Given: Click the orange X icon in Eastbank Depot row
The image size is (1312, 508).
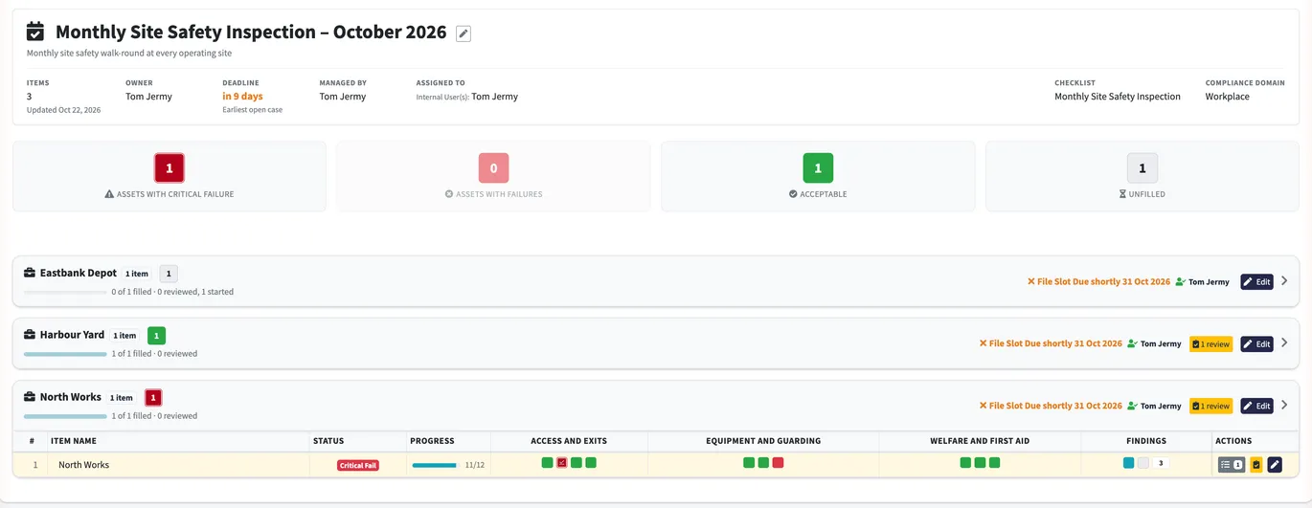Looking at the screenshot, I should pos(1030,282).
